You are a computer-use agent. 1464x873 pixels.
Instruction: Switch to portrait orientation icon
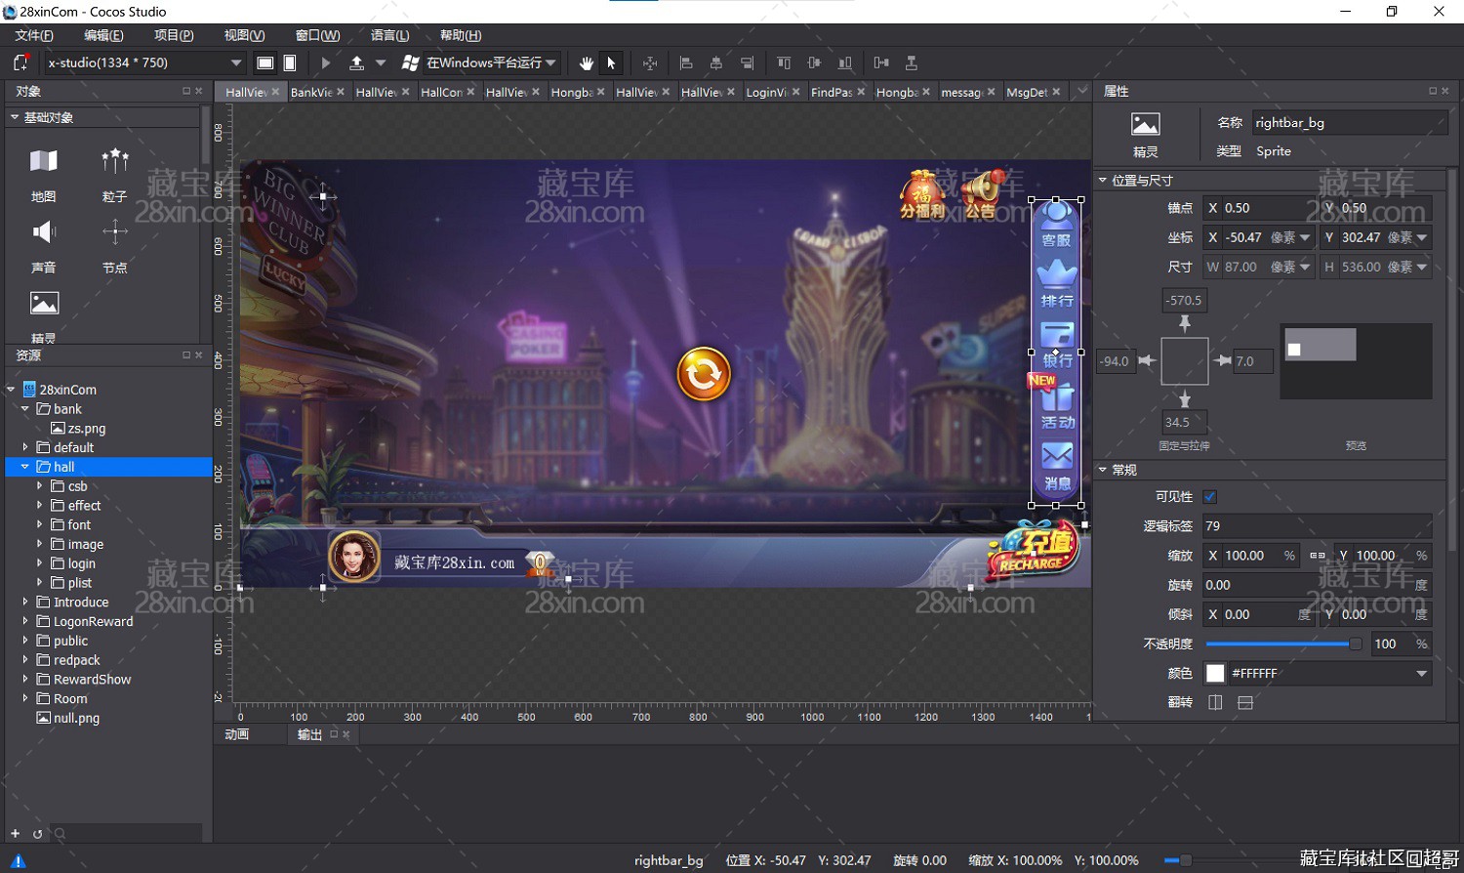(290, 63)
